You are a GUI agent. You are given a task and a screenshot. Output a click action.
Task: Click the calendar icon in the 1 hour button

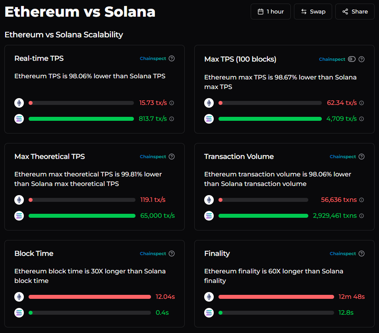coord(260,12)
